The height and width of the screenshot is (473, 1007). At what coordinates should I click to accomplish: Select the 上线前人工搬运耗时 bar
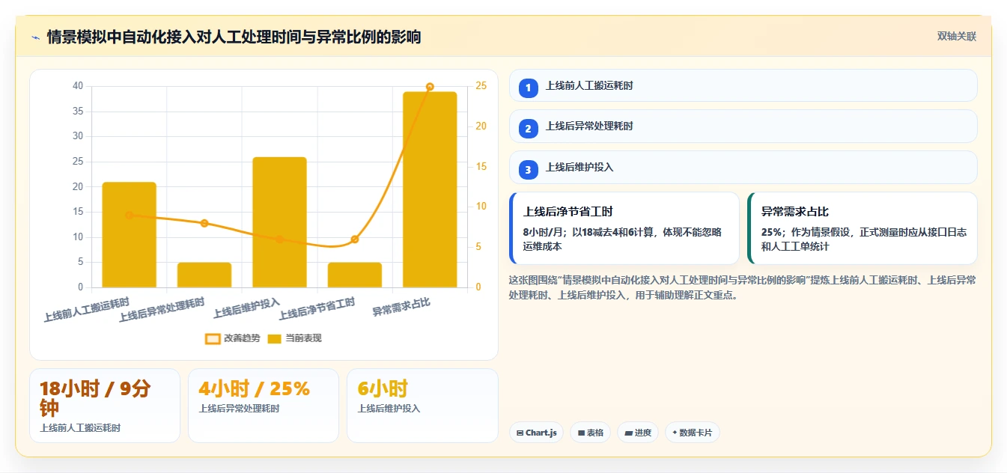point(130,234)
